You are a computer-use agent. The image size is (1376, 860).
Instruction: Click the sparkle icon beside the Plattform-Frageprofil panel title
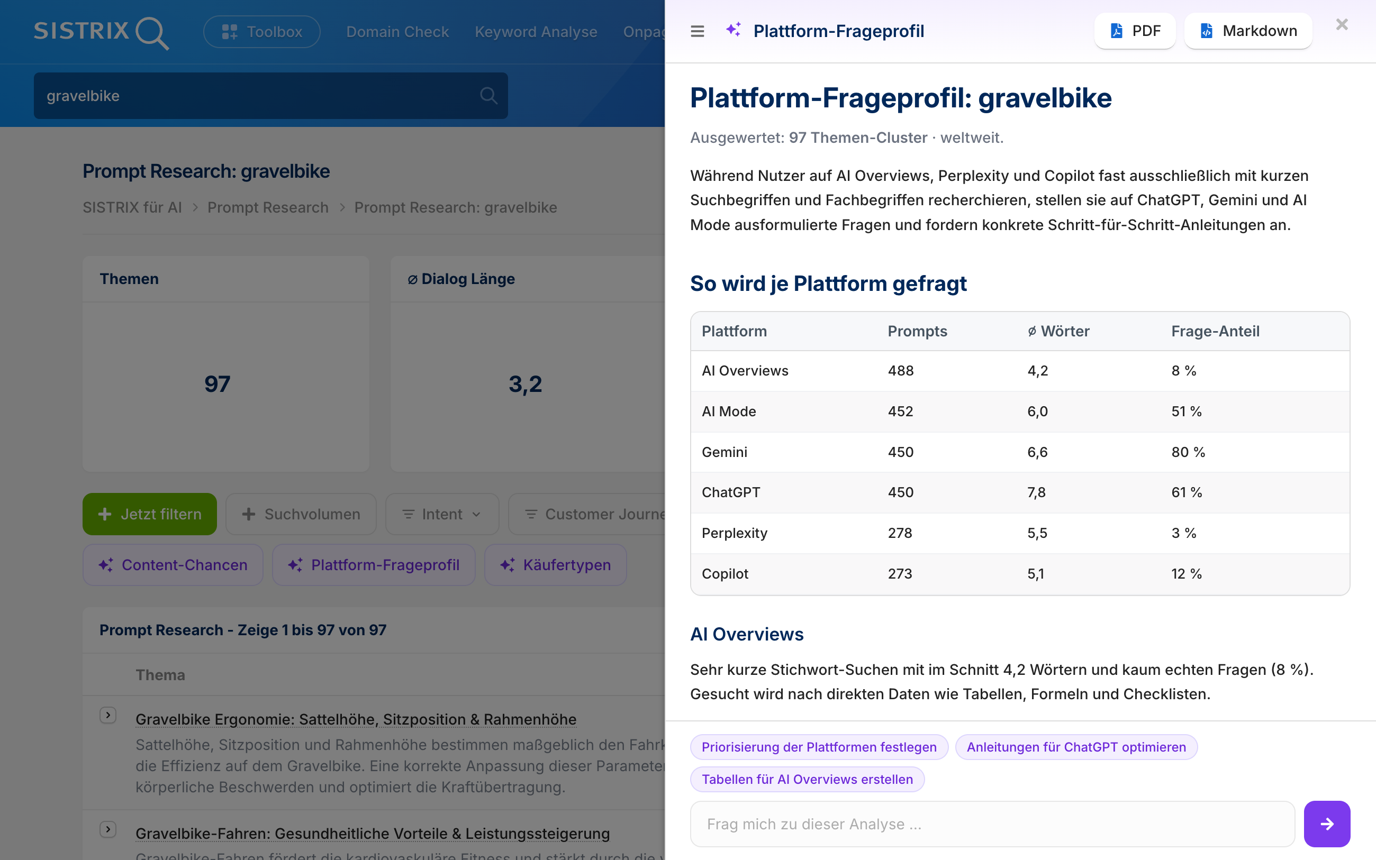734,30
